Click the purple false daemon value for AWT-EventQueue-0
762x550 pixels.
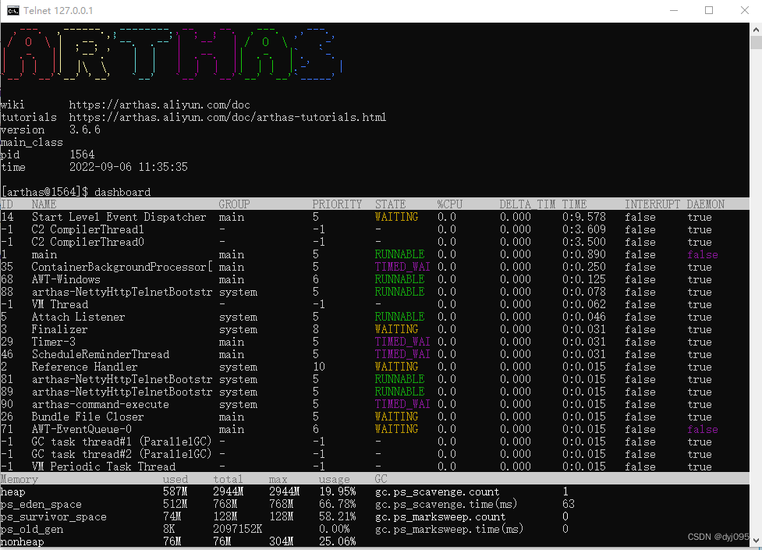(x=702, y=429)
